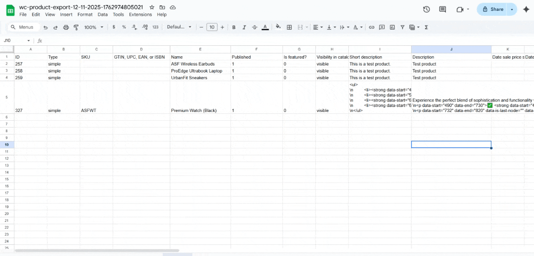Insert a link
The image size is (534, 256).
[371, 27]
